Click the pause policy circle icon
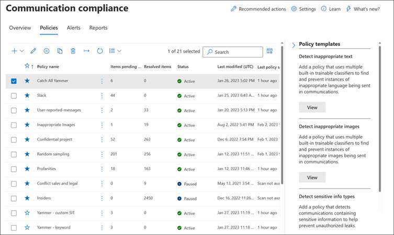Image resolution: width=394 pixels, height=235 pixels. 47,51
